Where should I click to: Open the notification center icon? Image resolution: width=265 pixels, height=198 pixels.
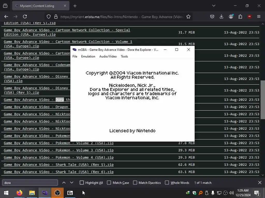tap(257, 193)
